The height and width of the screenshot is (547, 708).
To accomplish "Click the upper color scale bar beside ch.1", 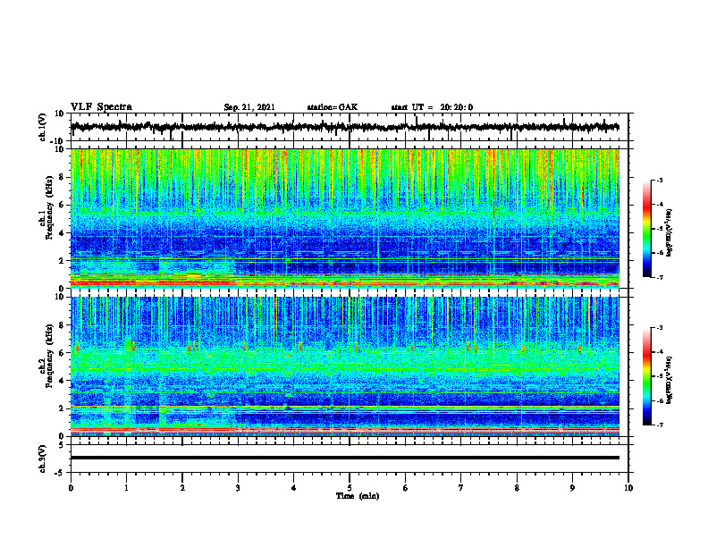I will click(646, 229).
